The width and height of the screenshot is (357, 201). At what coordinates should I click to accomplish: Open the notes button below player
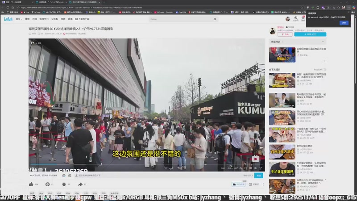pyautogui.click(x=254, y=184)
